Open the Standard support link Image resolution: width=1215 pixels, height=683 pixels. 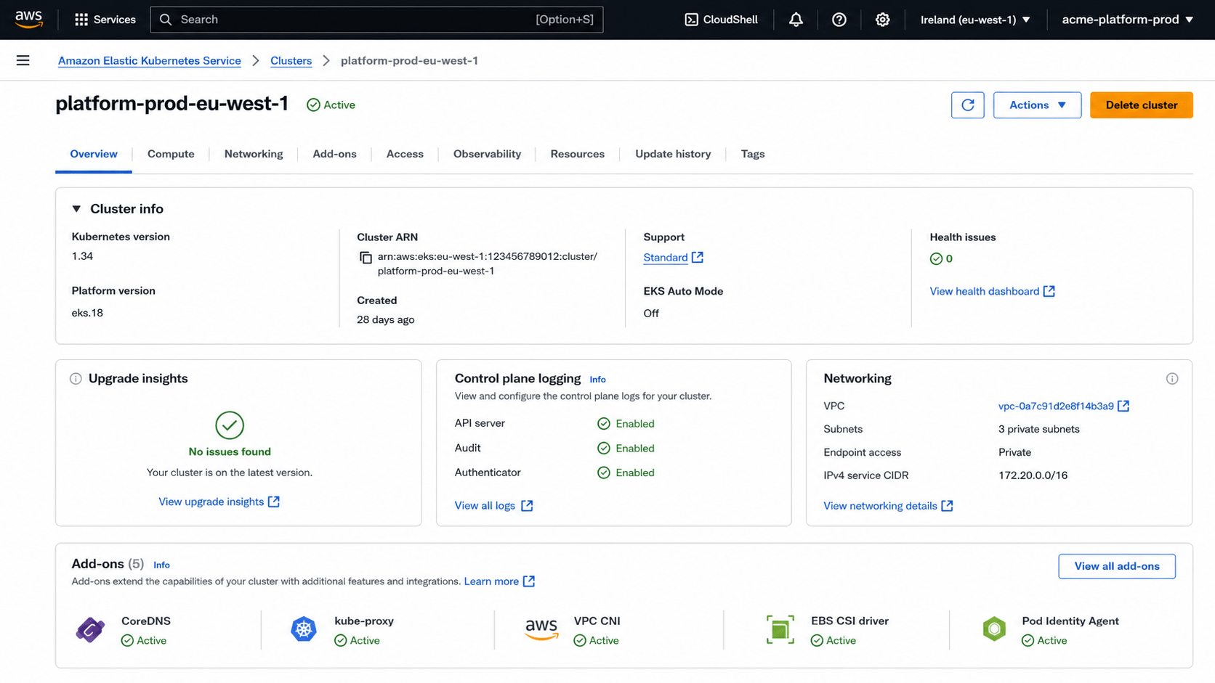[665, 258]
